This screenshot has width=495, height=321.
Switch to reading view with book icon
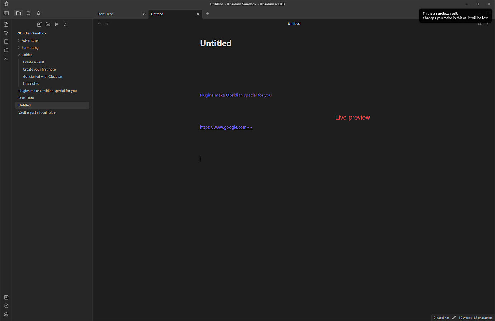pos(480,24)
